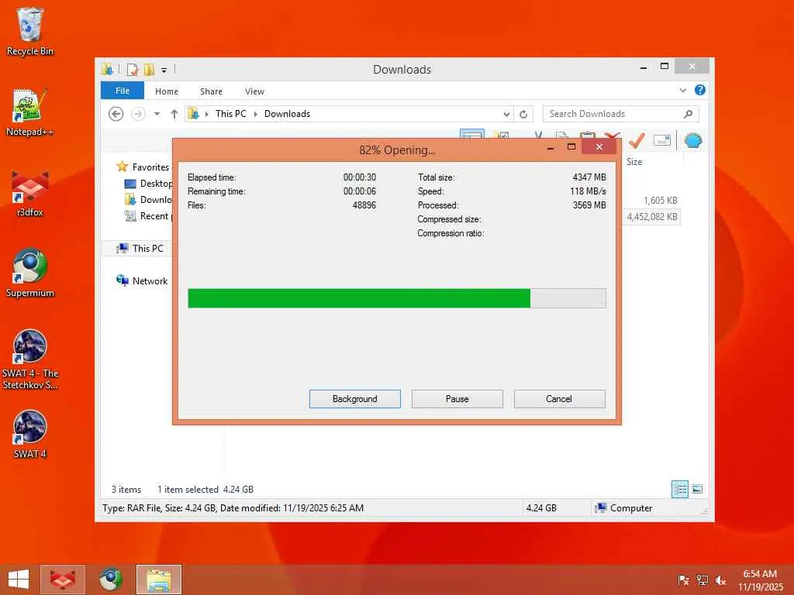Select the r3dfox desktop shortcut

(x=29, y=193)
